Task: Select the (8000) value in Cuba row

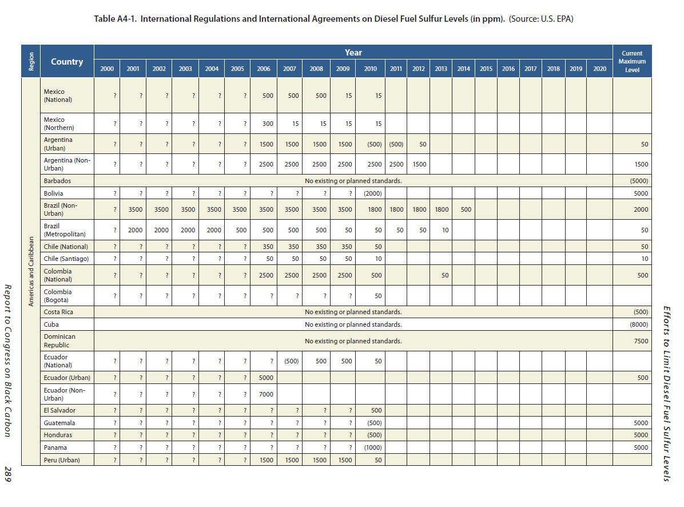Action: [x=639, y=324]
